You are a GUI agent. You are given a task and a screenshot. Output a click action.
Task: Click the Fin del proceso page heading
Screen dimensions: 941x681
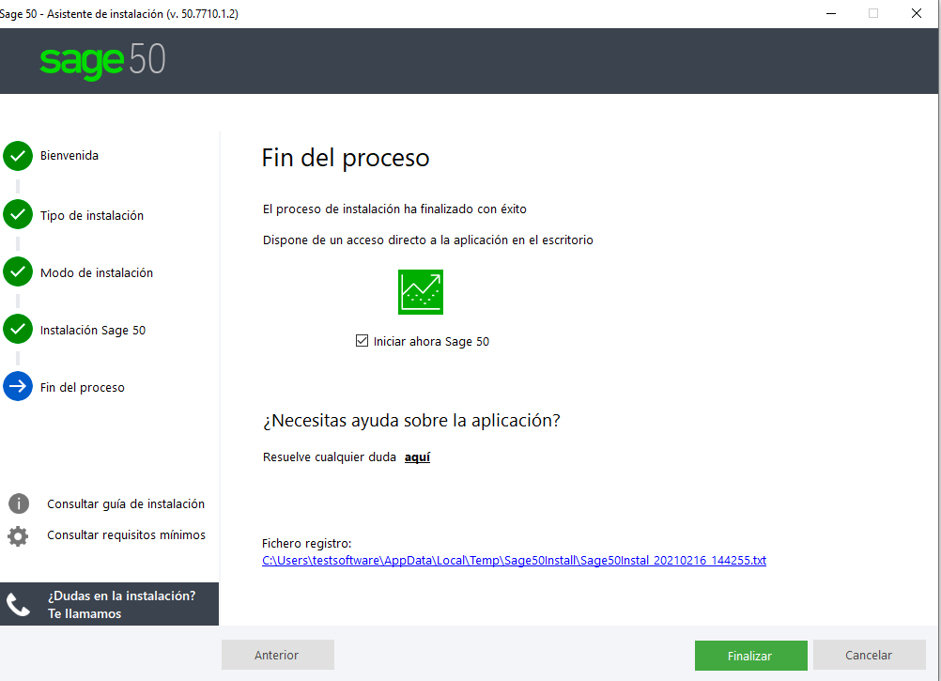click(x=346, y=159)
